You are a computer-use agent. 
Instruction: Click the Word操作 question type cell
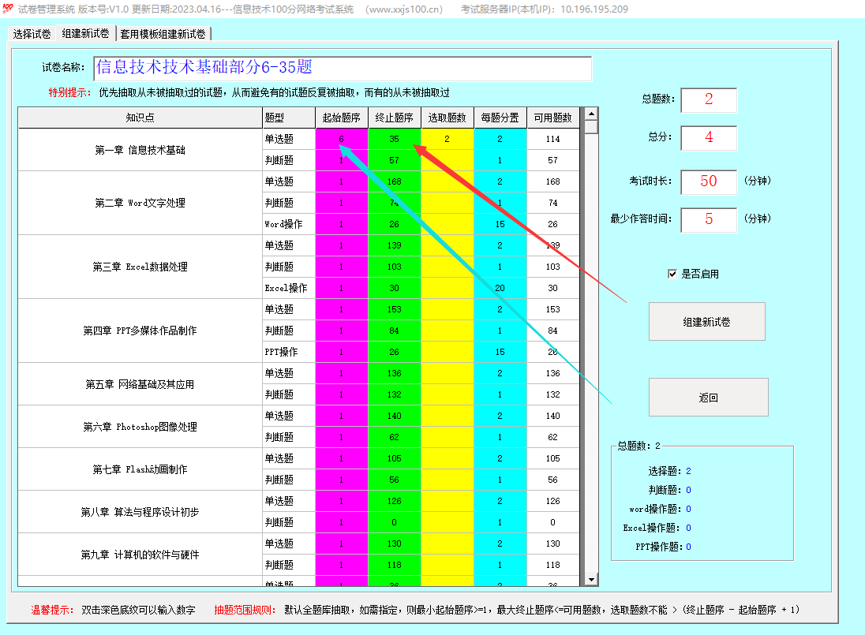tap(289, 224)
